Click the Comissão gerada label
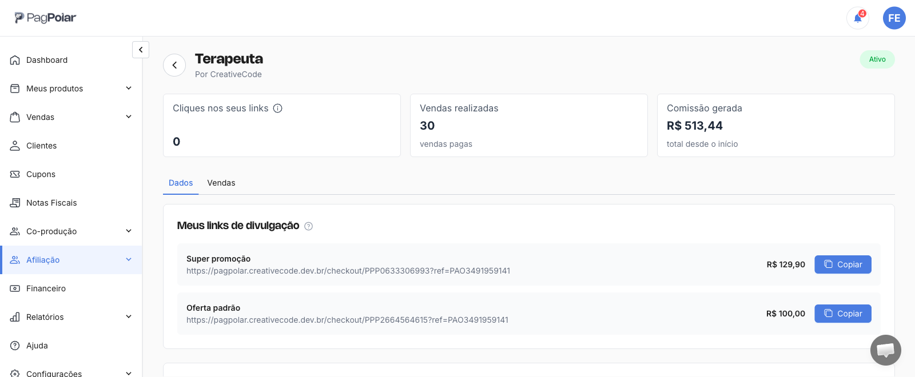This screenshot has width=915, height=377. pos(705,109)
